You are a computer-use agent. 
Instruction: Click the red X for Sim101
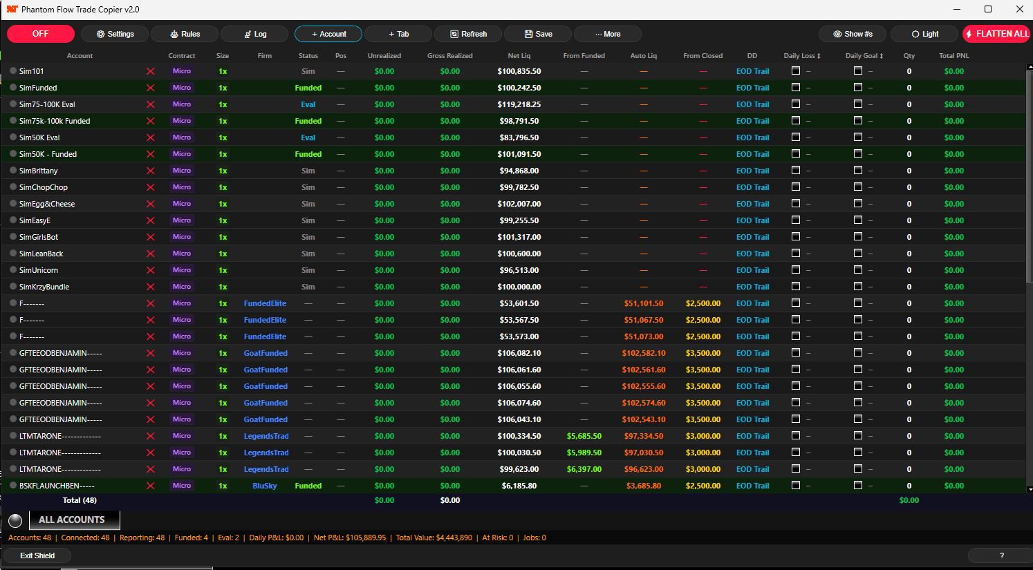click(150, 71)
